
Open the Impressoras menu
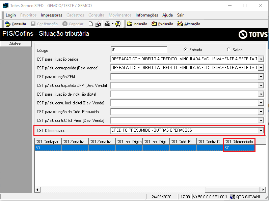pos(51,15)
